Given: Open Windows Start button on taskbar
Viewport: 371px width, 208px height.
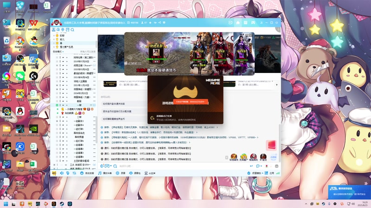Looking at the screenshot, I should pyautogui.click(x=6, y=204).
